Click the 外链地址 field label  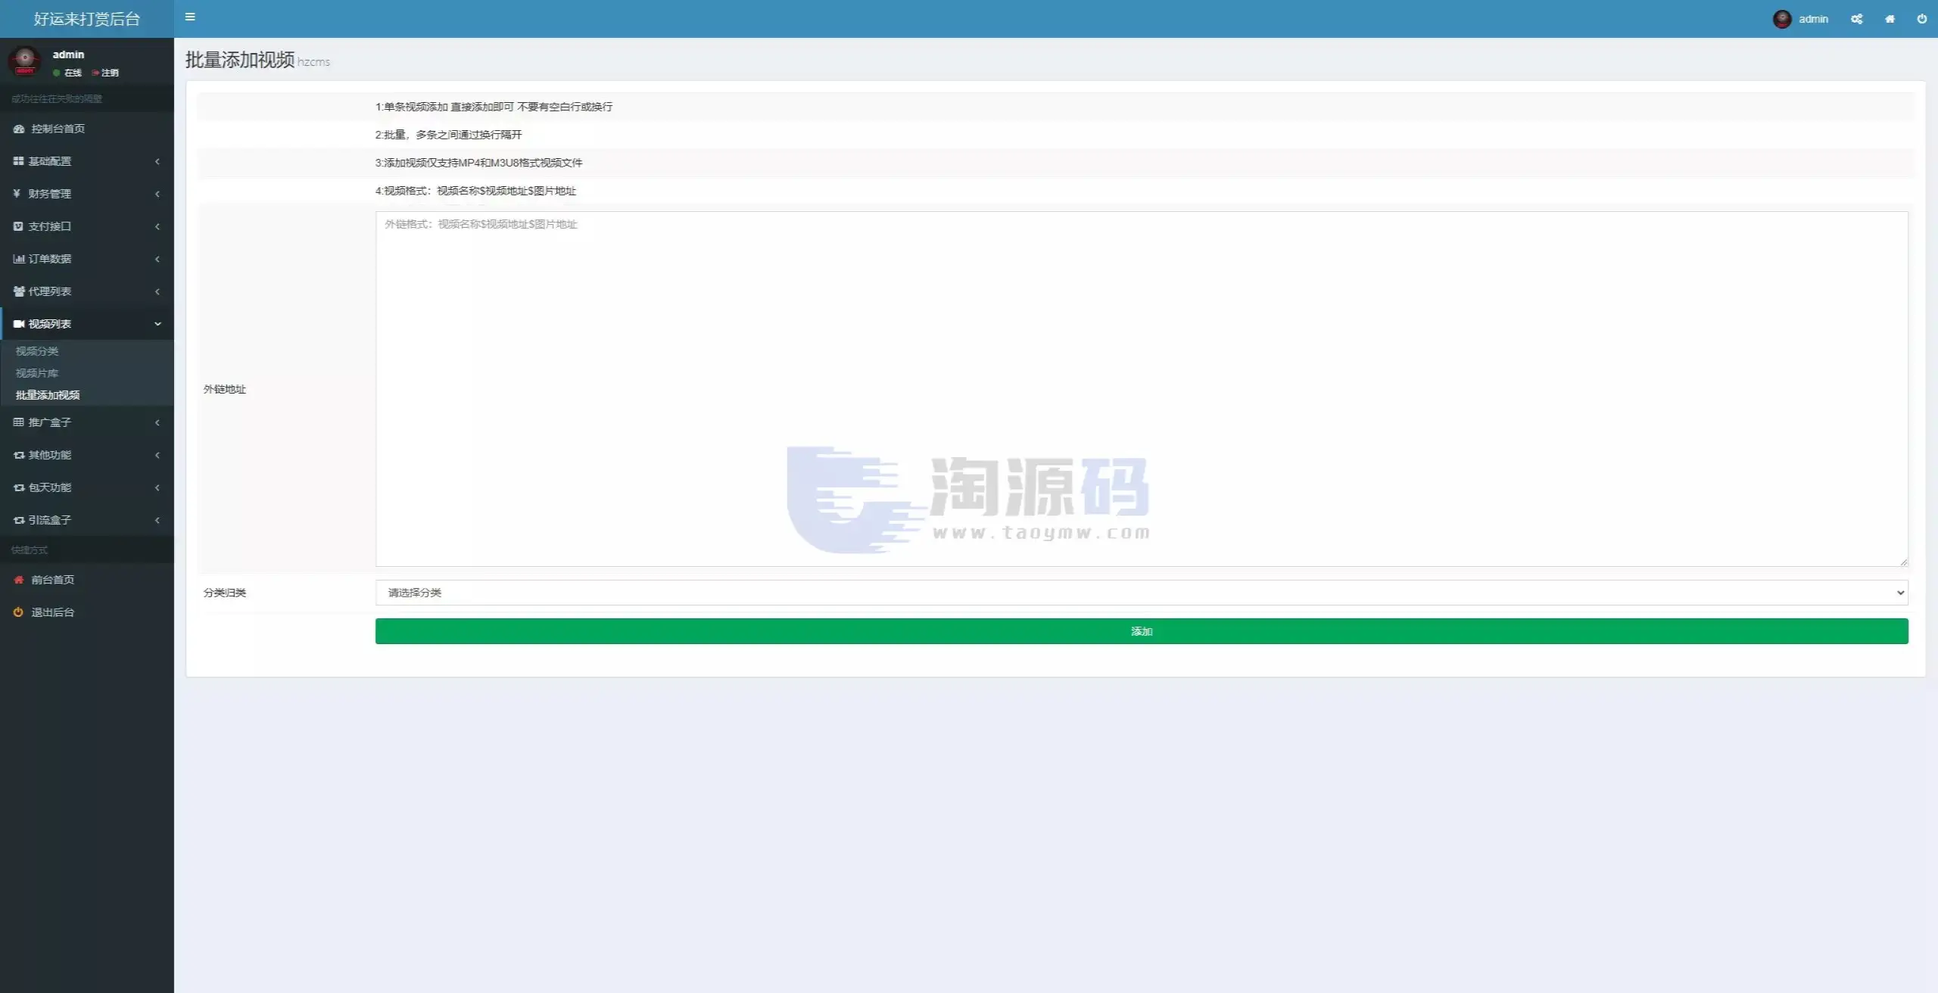click(225, 389)
